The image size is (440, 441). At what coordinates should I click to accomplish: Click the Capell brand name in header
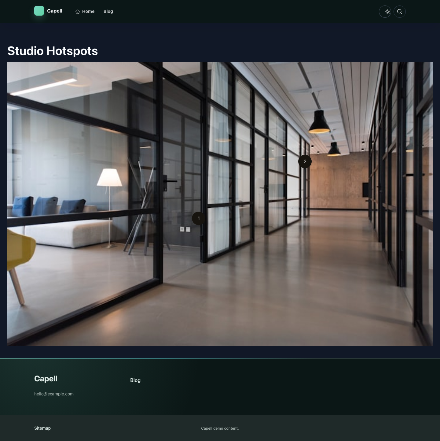pyautogui.click(x=55, y=11)
